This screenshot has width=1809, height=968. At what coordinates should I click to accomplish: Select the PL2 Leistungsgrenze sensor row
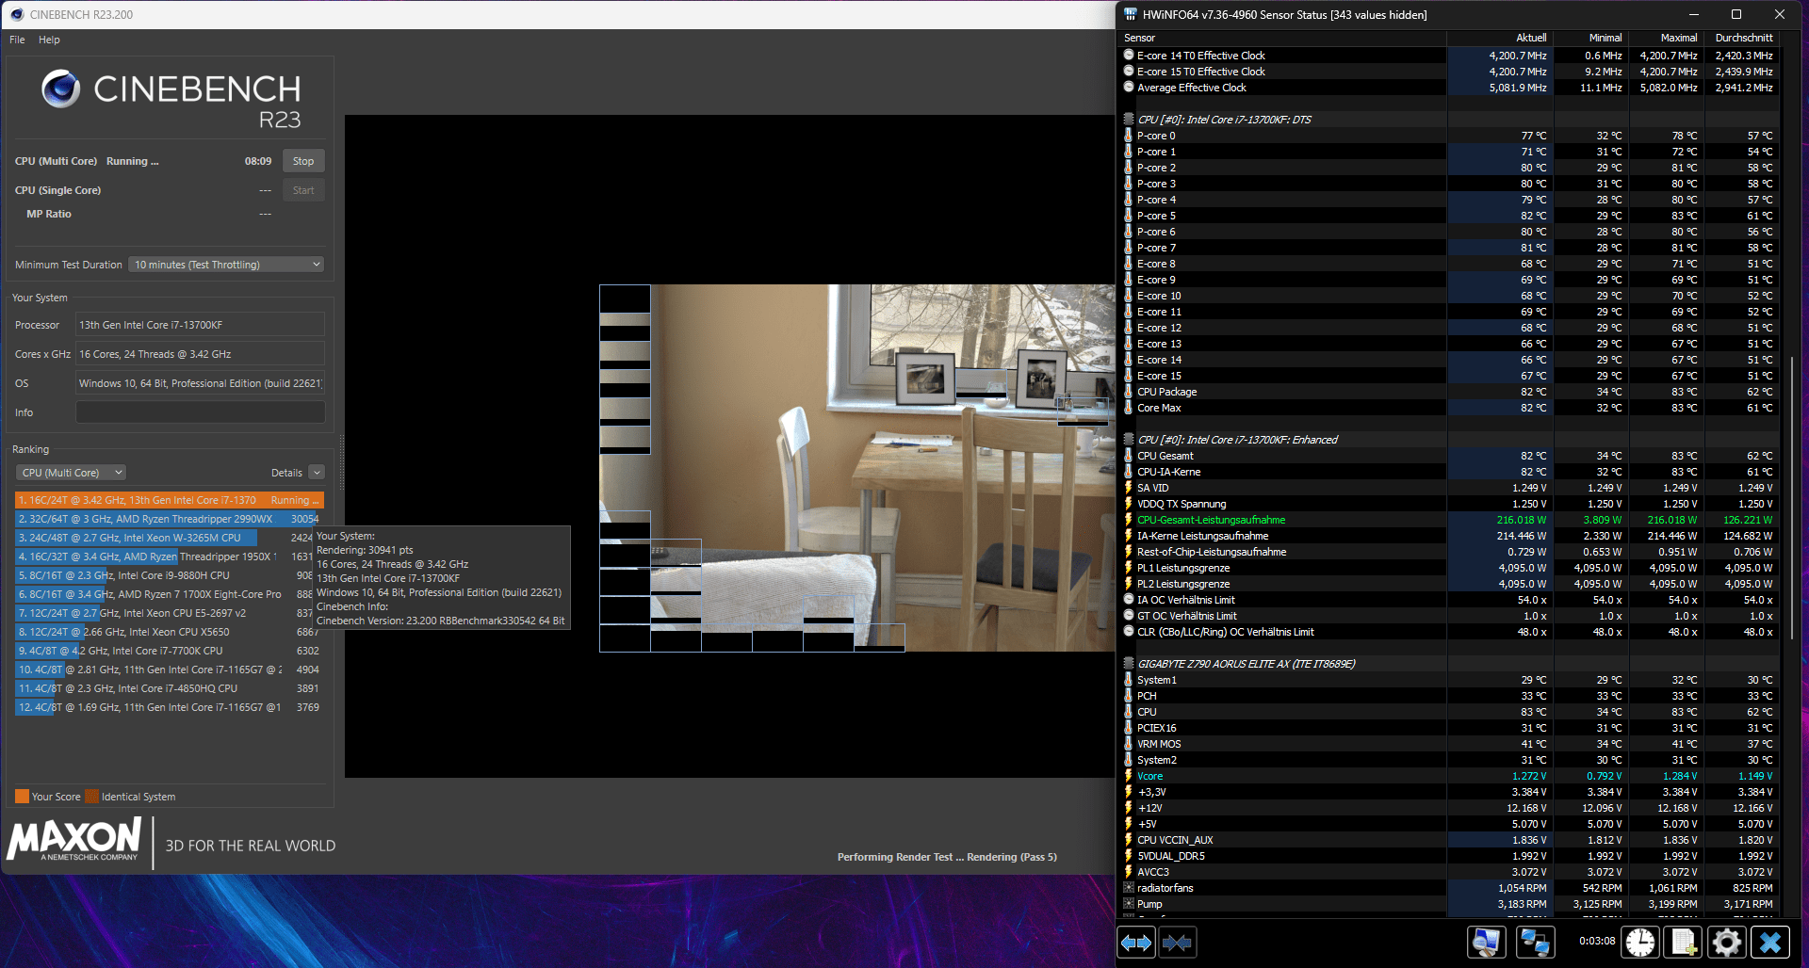[x=1449, y=584]
